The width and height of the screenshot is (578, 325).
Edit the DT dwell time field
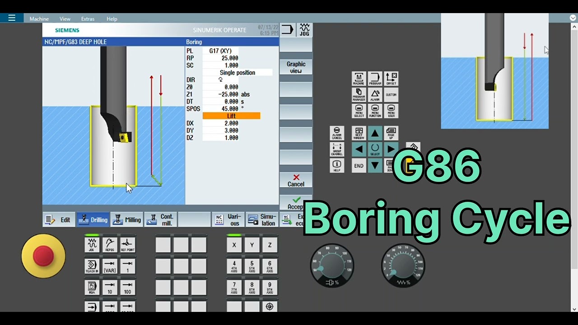click(x=221, y=102)
